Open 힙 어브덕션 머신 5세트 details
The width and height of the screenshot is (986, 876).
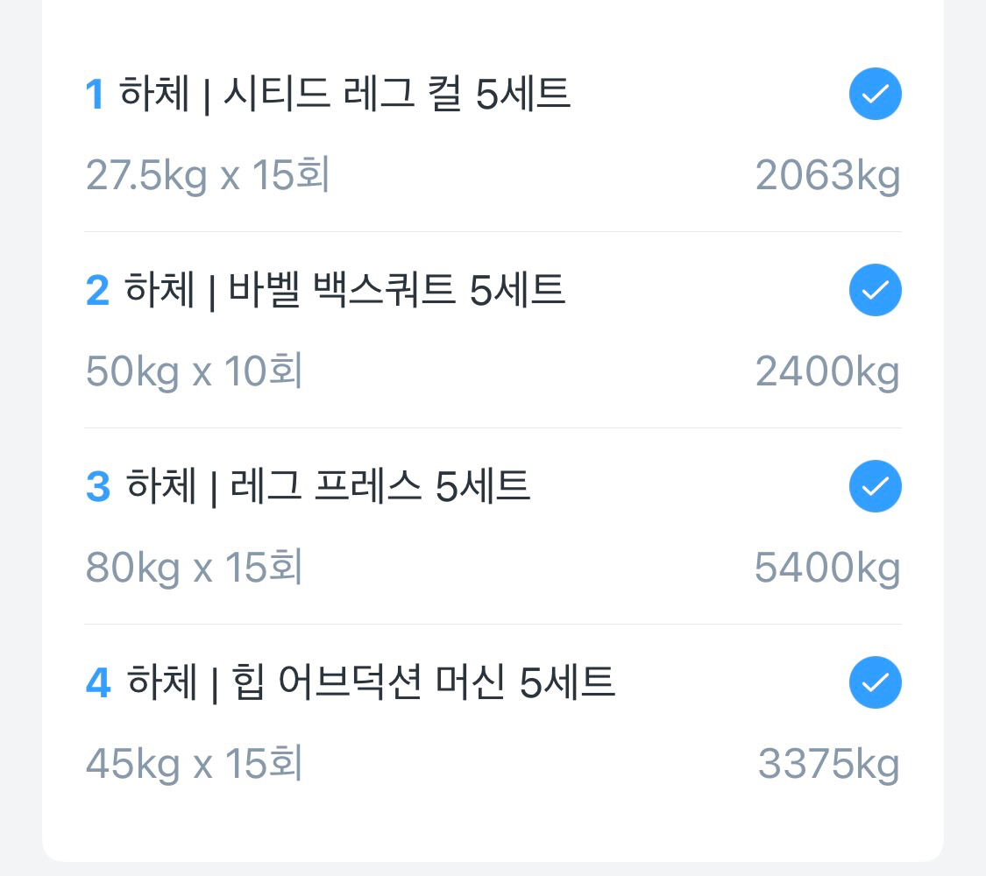[371, 682]
